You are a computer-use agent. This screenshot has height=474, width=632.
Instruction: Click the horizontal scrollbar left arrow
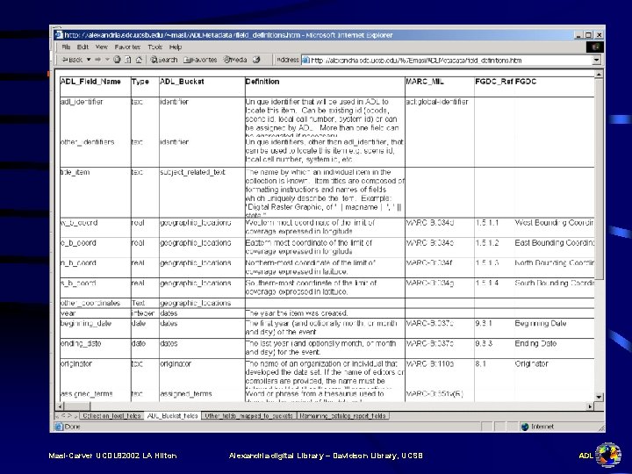tap(61, 406)
